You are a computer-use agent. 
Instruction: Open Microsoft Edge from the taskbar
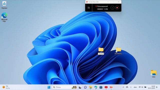pos(96,87)
